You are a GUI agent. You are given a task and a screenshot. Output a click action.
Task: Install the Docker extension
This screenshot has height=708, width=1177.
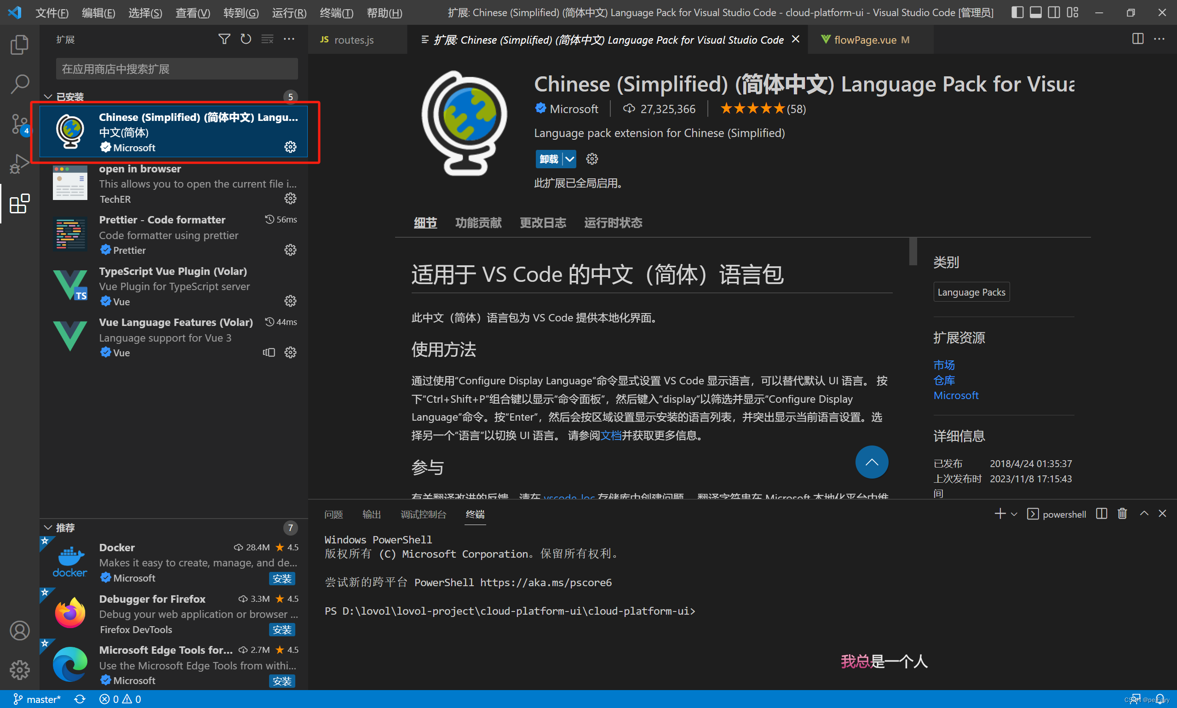[282, 578]
